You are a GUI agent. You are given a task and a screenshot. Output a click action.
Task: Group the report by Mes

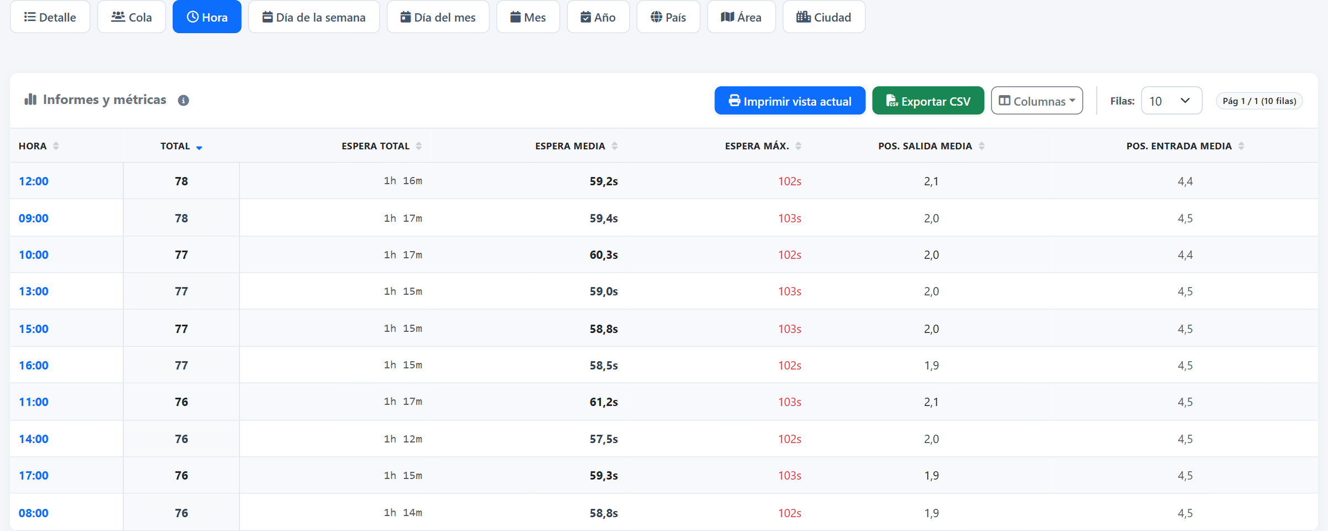528,17
